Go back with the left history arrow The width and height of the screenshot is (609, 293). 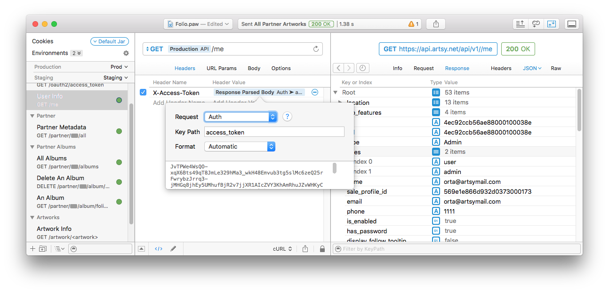click(x=338, y=68)
